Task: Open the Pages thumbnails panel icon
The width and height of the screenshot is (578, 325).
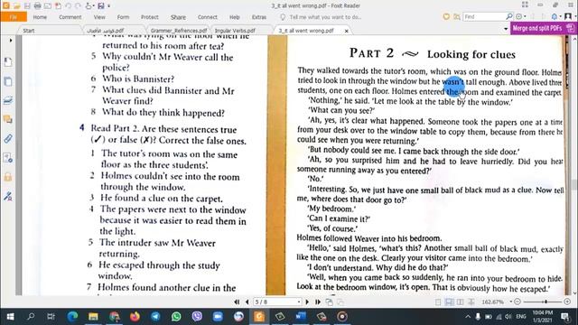Action: [8, 81]
